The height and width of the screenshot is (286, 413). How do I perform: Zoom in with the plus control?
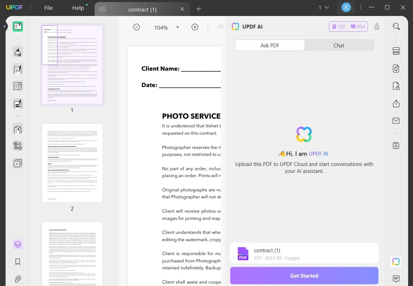pyautogui.click(x=195, y=27)
